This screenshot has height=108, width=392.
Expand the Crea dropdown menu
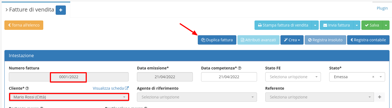292,40
